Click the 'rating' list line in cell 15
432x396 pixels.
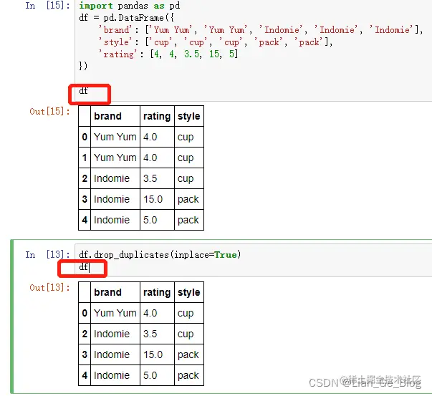point(168,54)
